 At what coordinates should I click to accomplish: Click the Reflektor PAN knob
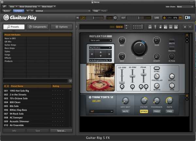point(172,86)
